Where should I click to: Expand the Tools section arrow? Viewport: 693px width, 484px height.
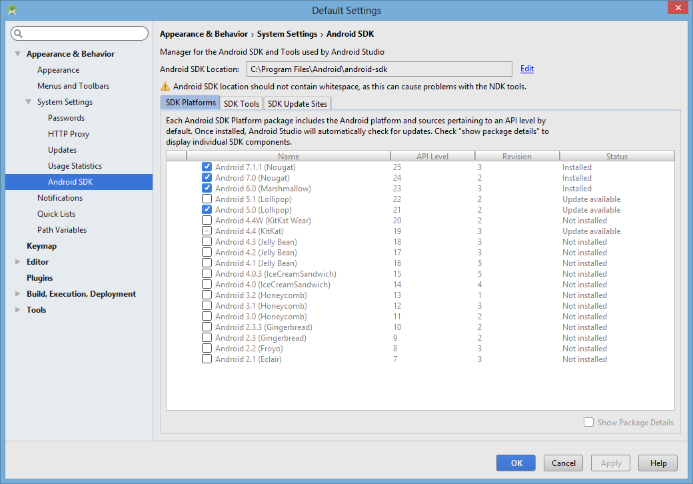tap(18, 309)
